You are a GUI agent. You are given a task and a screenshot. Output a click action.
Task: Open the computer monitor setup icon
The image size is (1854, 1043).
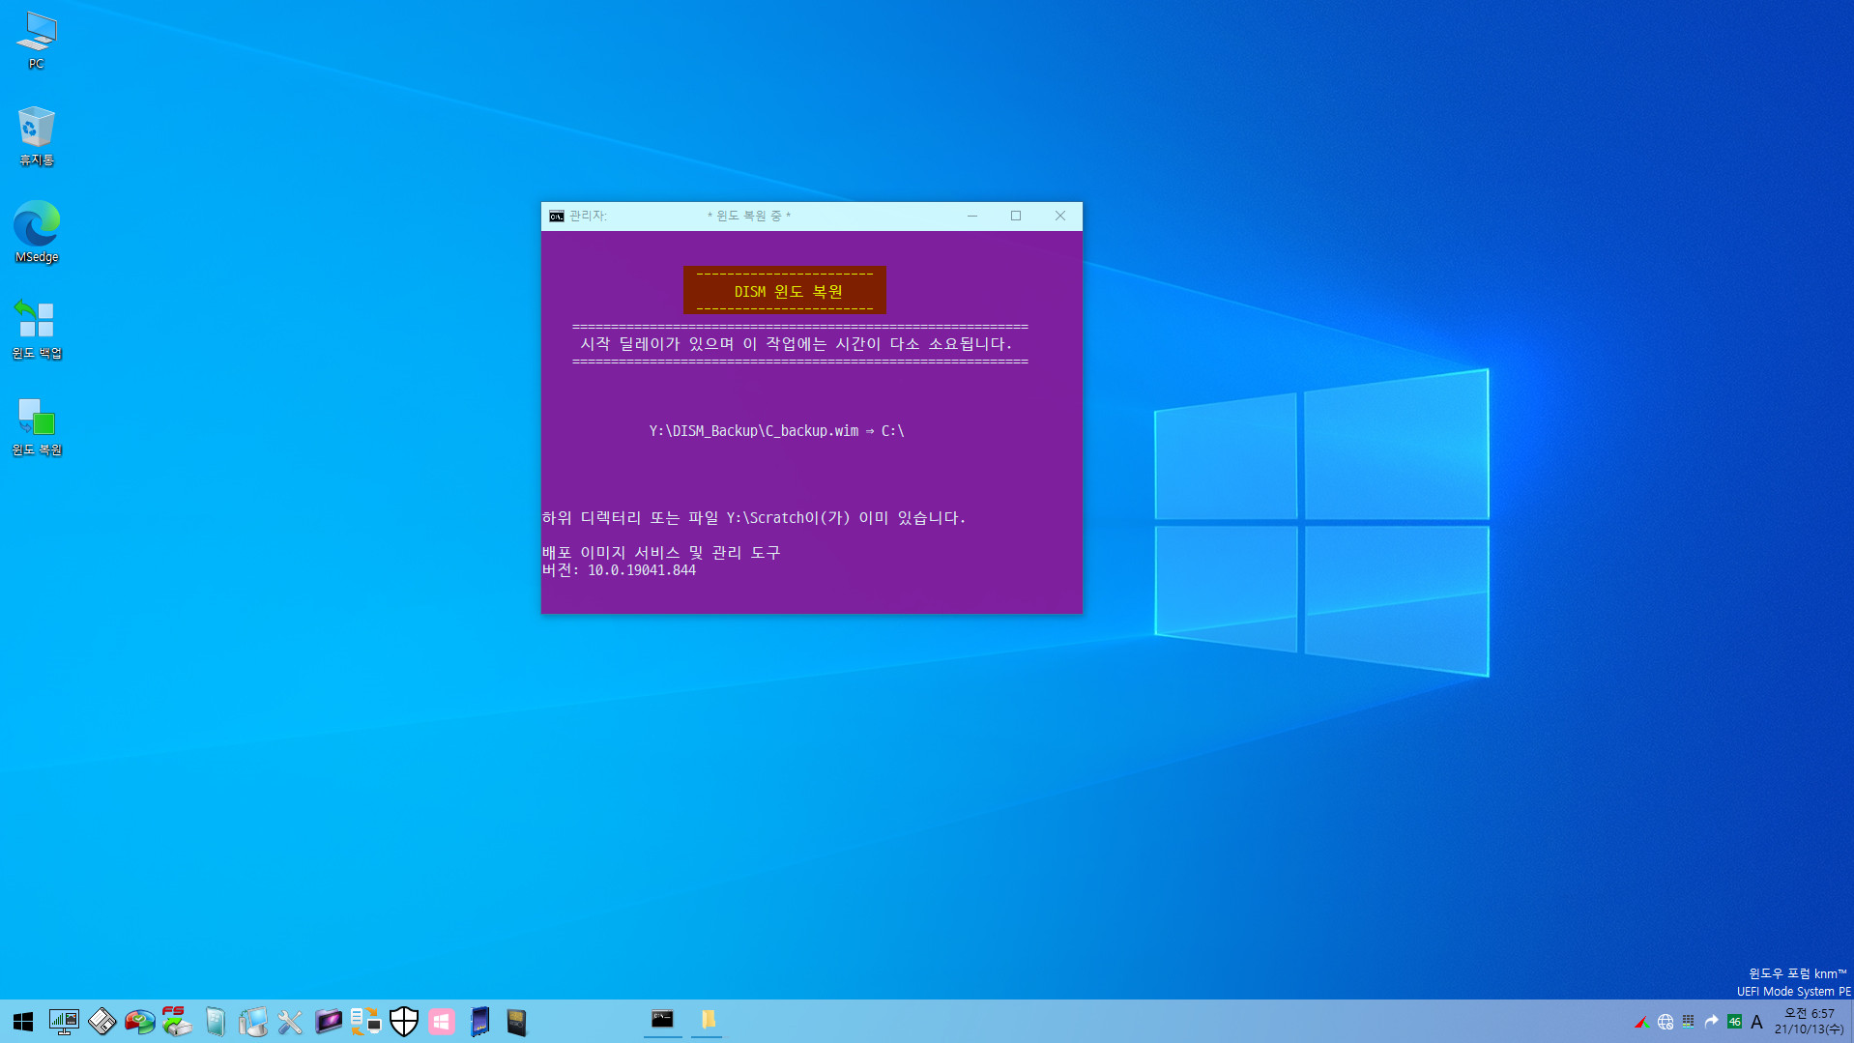tap(252, 1022)
